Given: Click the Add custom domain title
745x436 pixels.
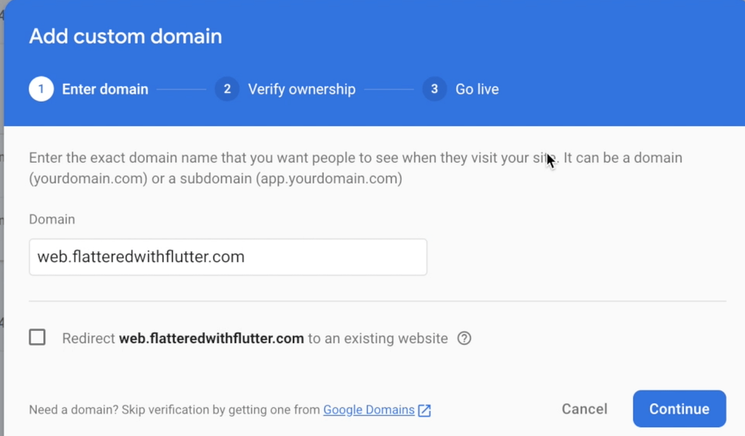Looking at the screenshot, I should [x=126, y=36].
